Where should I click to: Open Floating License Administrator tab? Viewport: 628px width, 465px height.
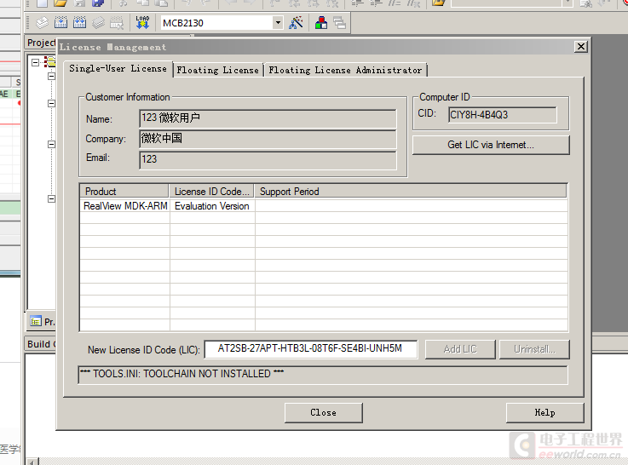[x=345, y=70]
